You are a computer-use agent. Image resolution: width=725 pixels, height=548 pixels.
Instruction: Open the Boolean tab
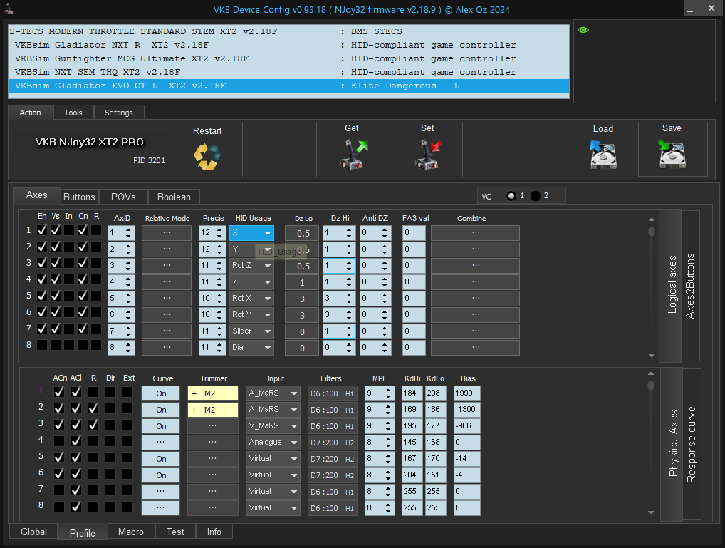point(174,197)
